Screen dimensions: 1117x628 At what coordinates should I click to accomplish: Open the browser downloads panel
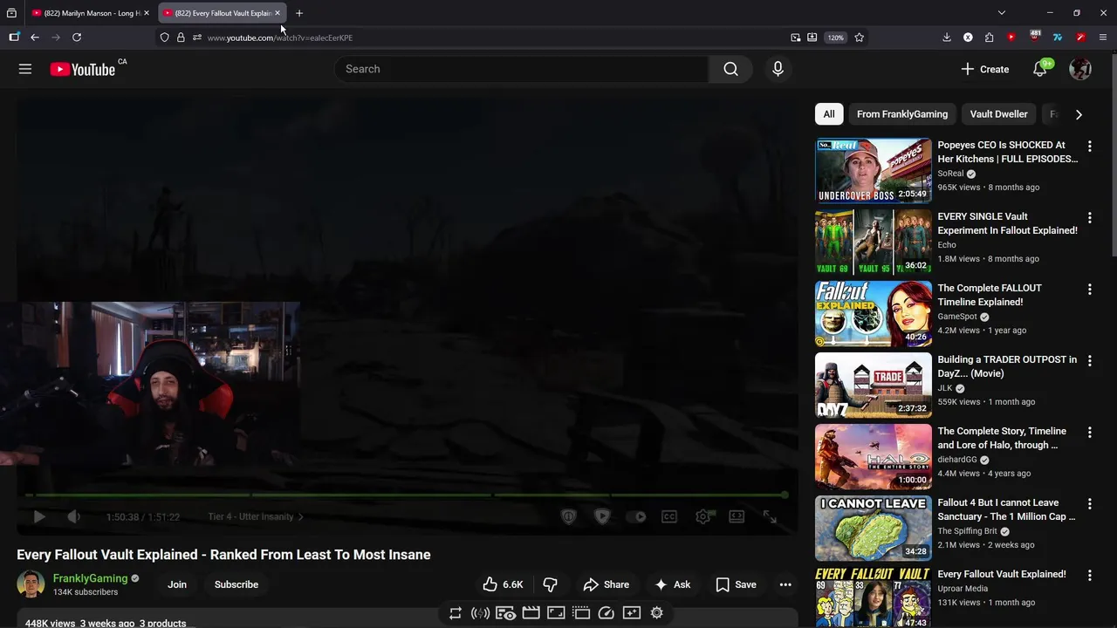click(947, 38)
